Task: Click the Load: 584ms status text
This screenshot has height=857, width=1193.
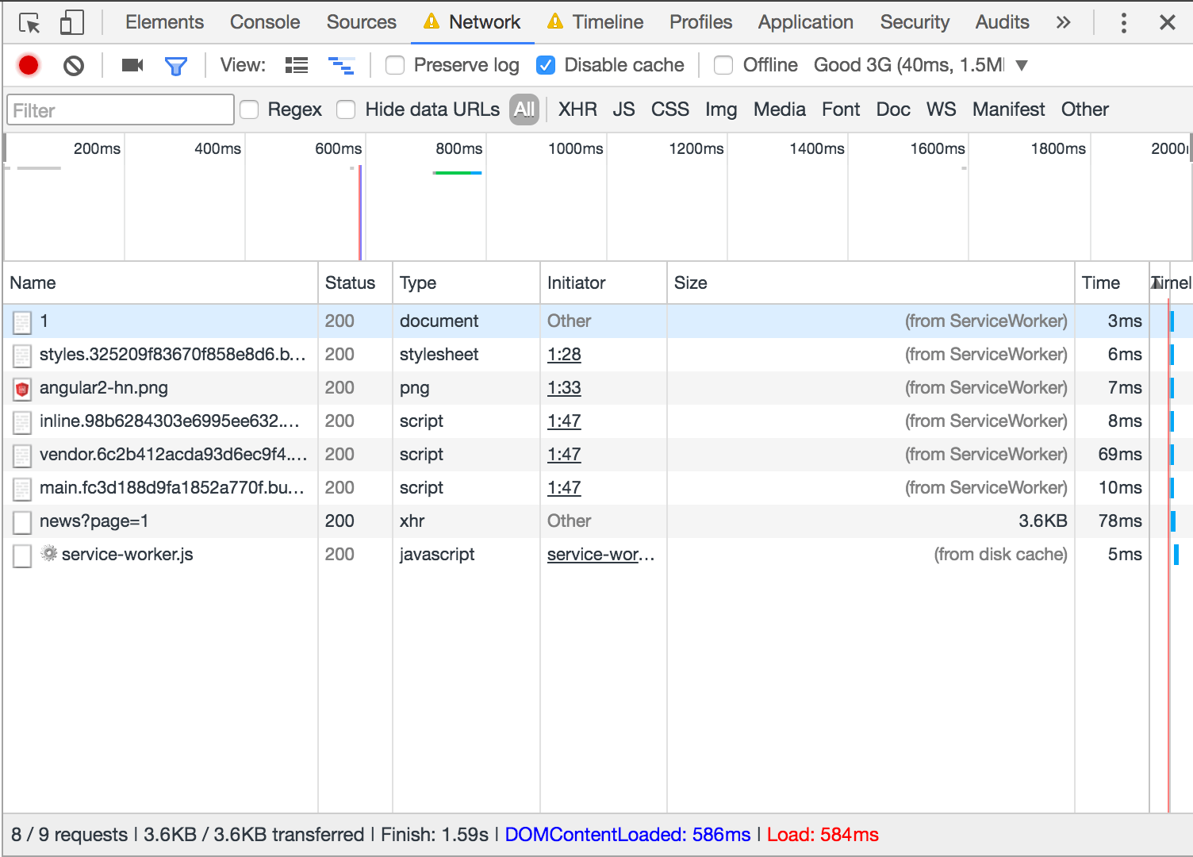Action: point(823,835)
